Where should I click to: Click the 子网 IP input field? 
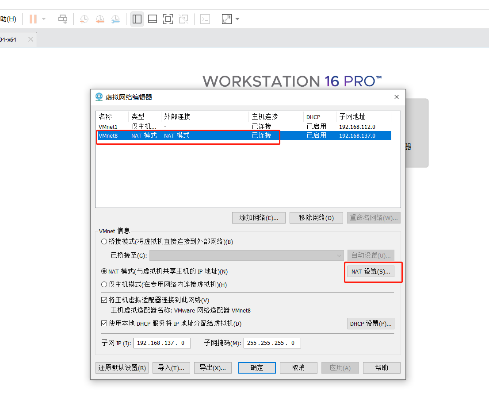[162, 343]
